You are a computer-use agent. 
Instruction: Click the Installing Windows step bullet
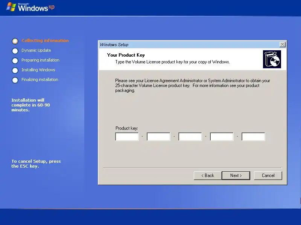pos(15,70)
